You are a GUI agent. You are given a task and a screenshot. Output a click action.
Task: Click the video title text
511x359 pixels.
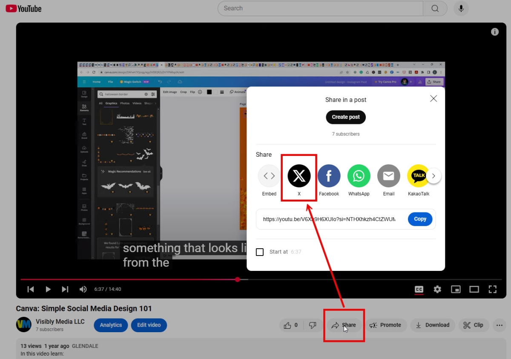[84, 309]
